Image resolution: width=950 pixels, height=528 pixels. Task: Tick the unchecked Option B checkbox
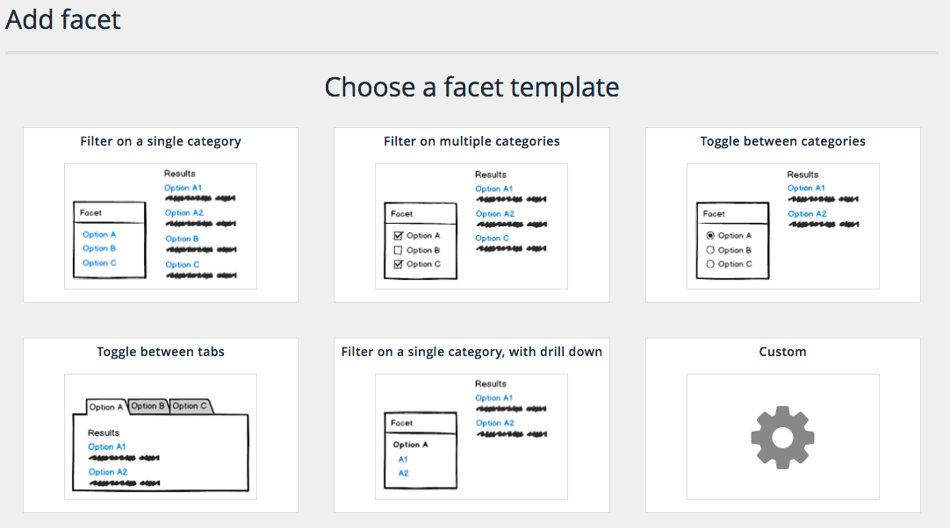point(399,250)
